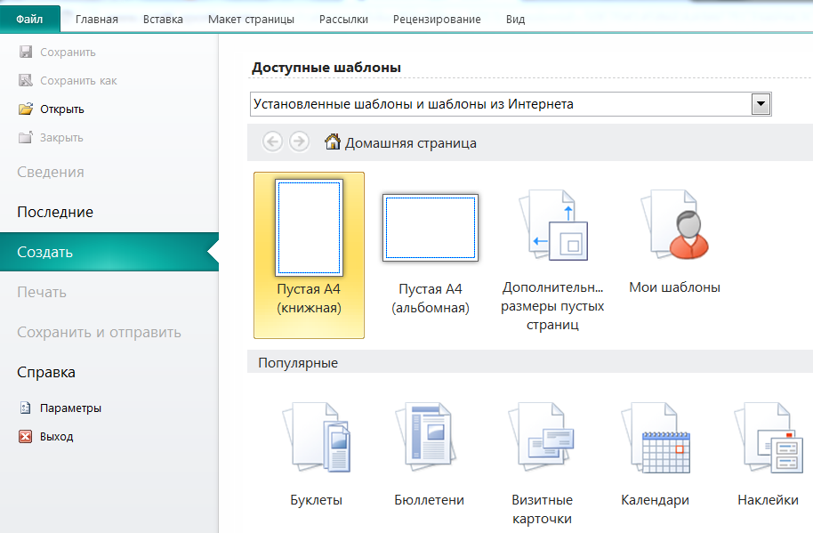Click the Сохранить text command
The width and height of the screenshot is (813, 533).
tap(68, 52)
